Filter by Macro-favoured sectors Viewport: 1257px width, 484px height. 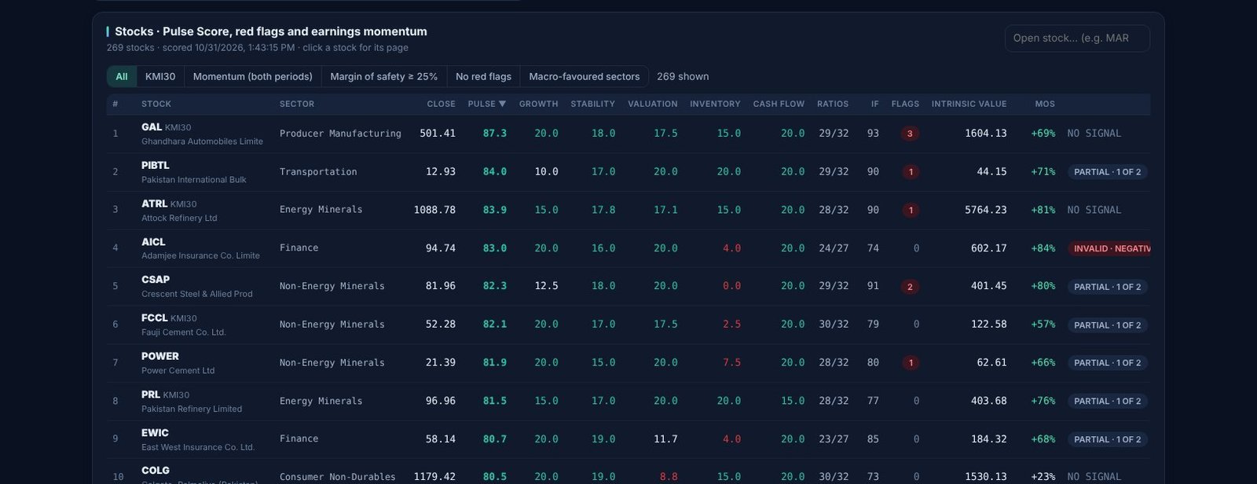pyautogui.click(x=585, y=76)
